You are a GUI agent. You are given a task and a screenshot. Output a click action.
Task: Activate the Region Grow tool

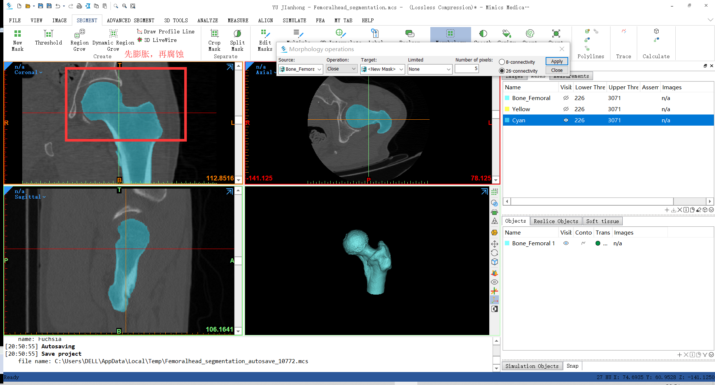(79, 40)
